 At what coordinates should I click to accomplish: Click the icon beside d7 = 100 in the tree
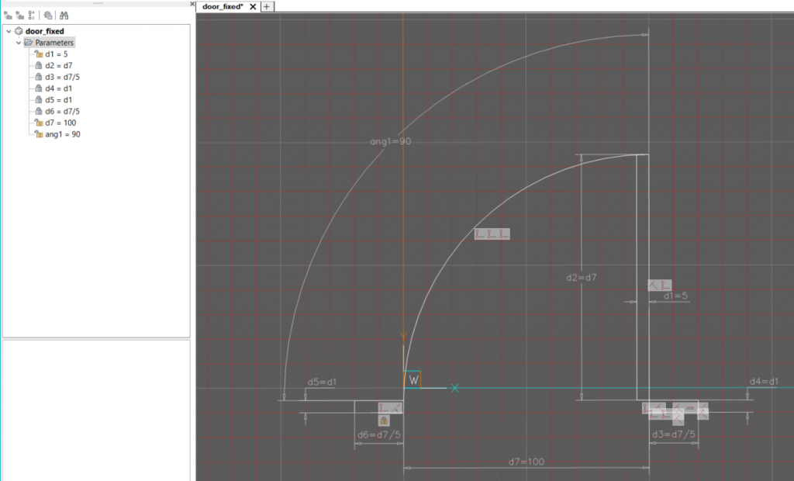pos(39,123)
